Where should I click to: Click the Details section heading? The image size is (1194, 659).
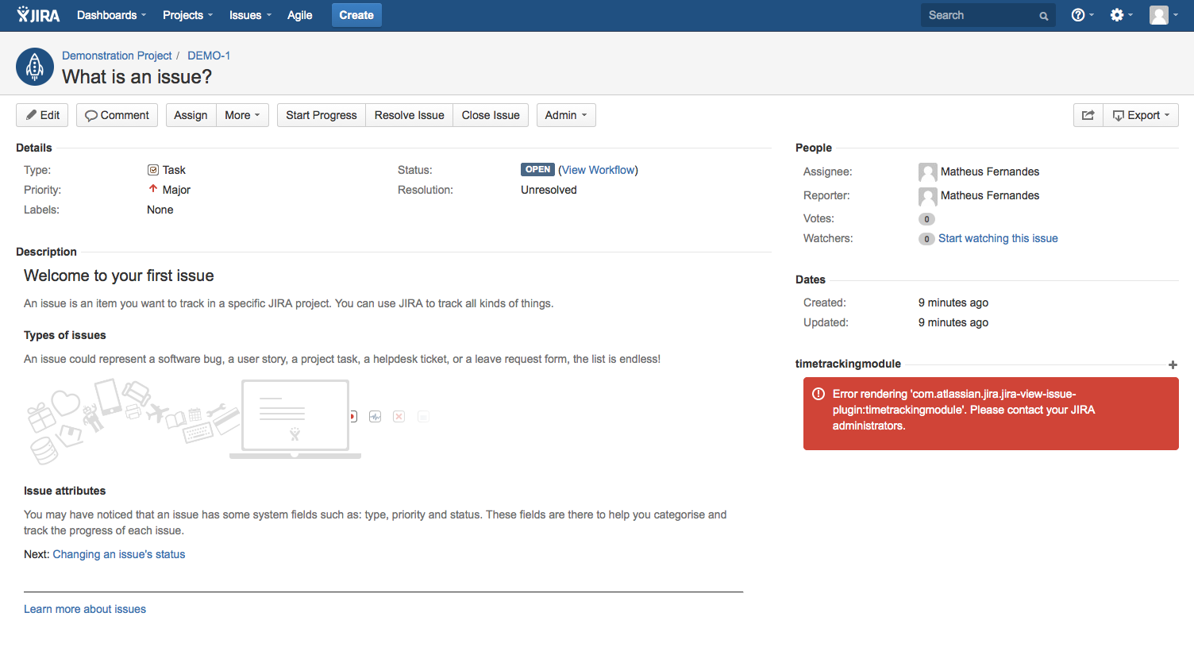click(x=34, y=148)
